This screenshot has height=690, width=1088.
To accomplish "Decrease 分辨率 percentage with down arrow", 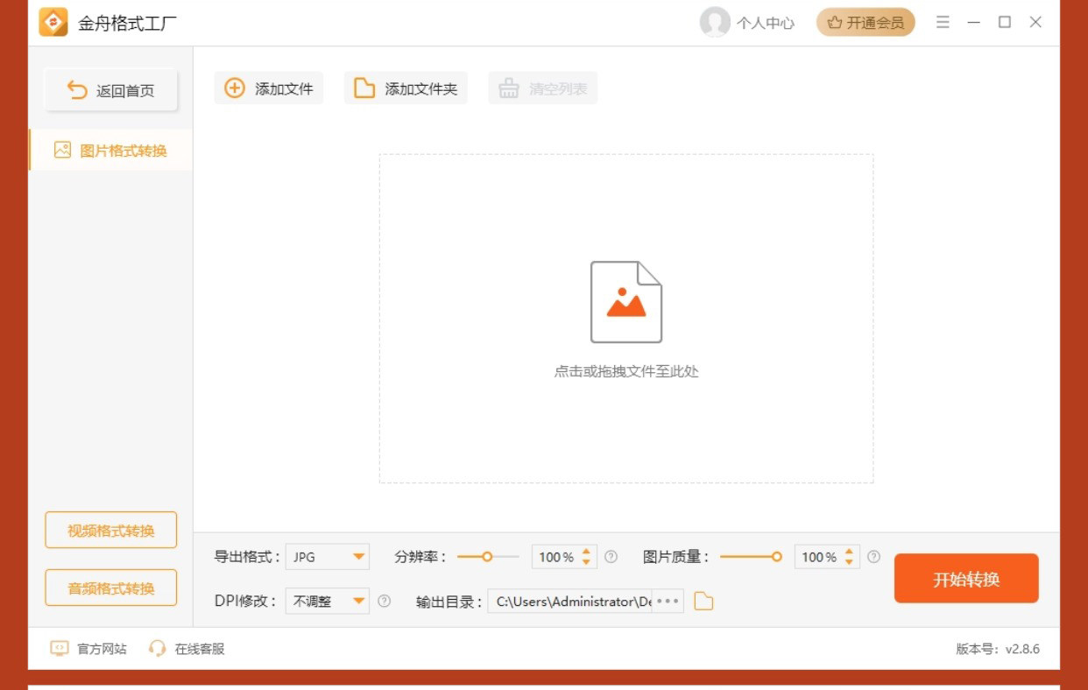I will pos(587,562).
